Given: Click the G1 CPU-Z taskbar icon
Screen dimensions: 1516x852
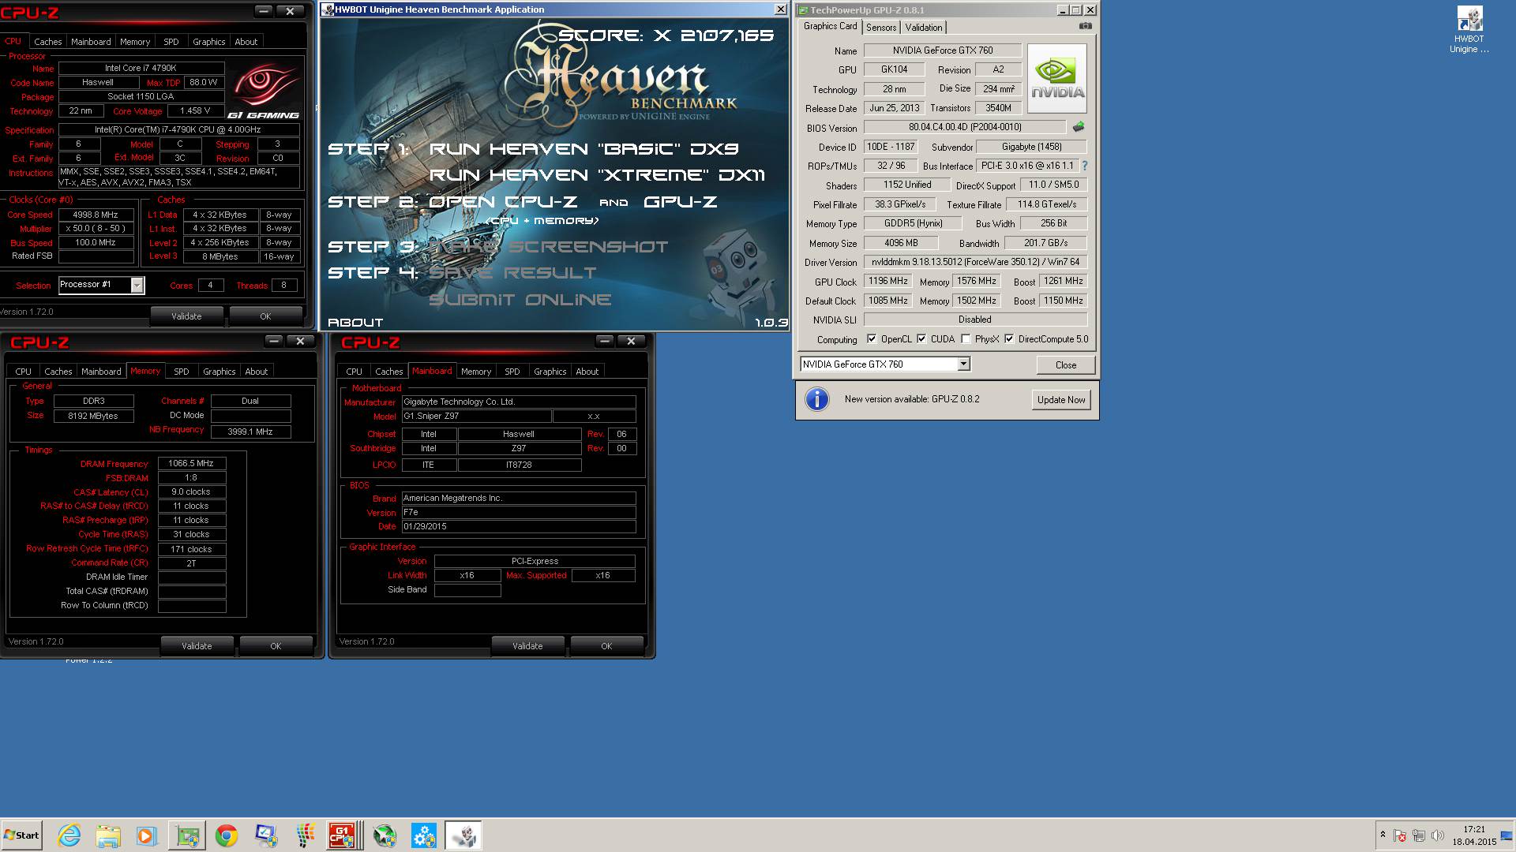Looking at the screenshot, I should click(x=344, y=835).
